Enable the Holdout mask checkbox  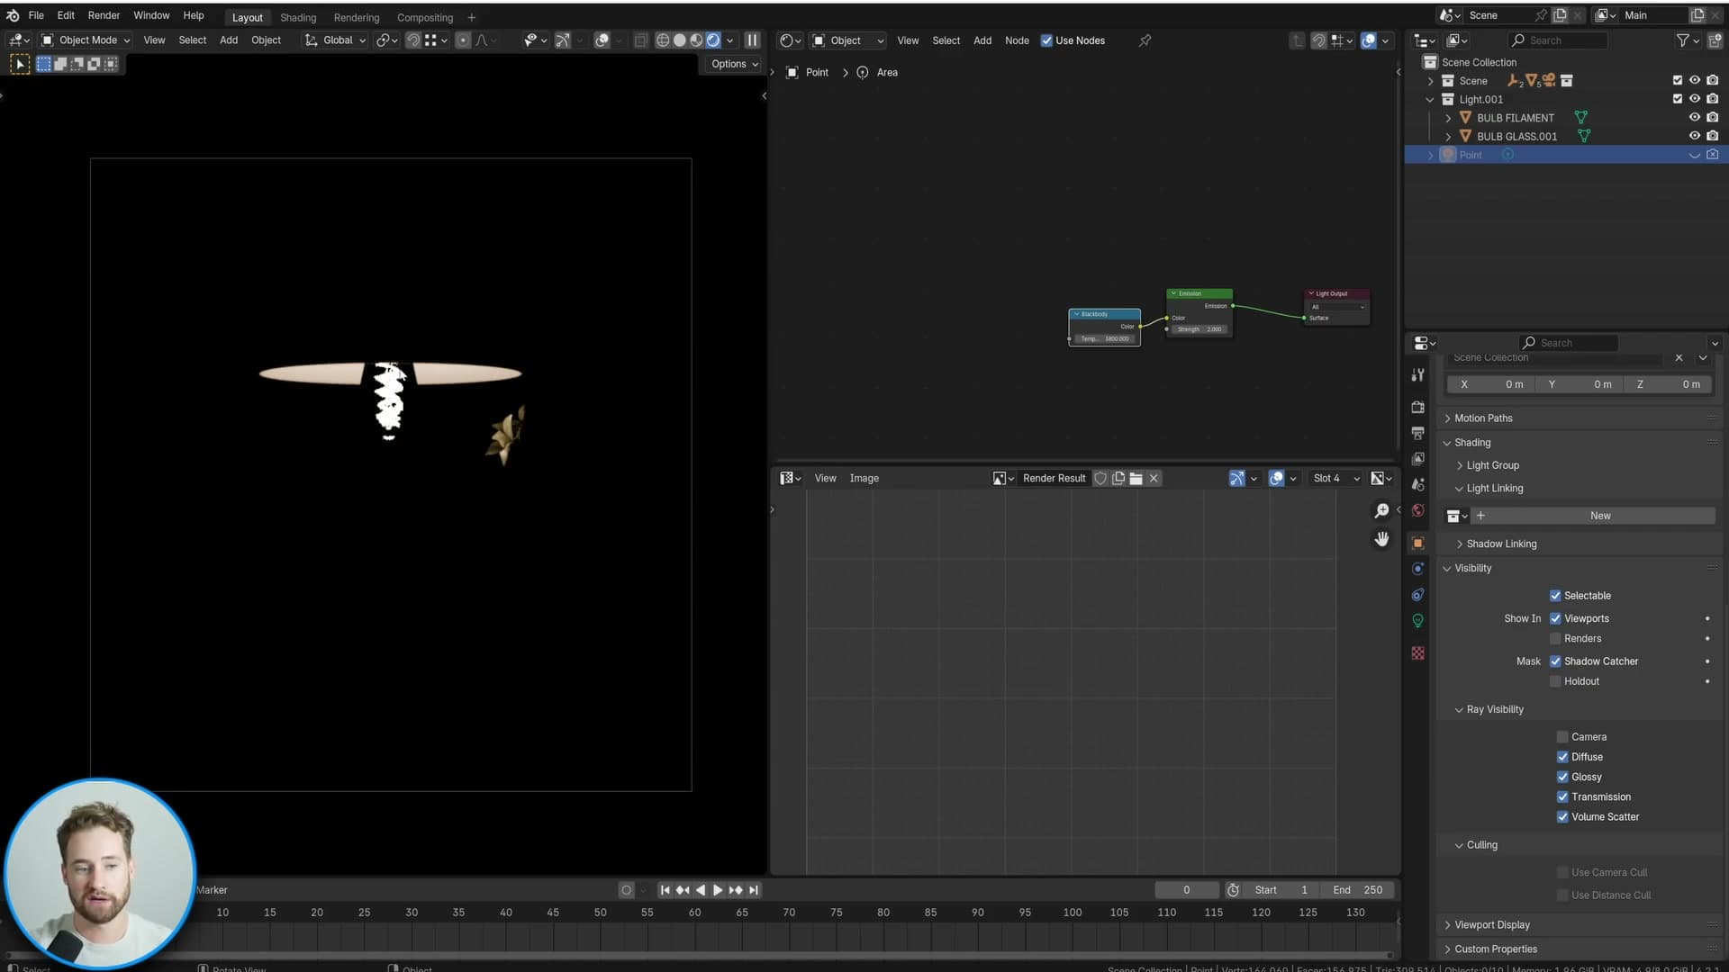point(1555,681)
